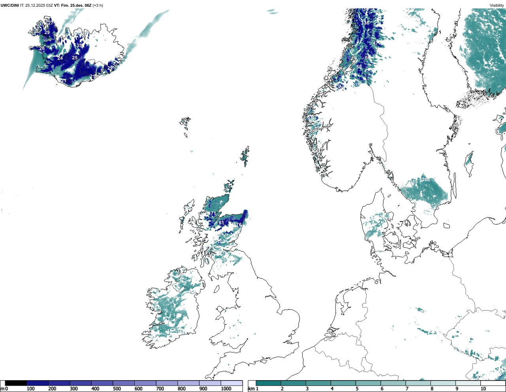Click the '(+3 h)' forecast offset text
This screenshot has width=506, height=392.
98,6
